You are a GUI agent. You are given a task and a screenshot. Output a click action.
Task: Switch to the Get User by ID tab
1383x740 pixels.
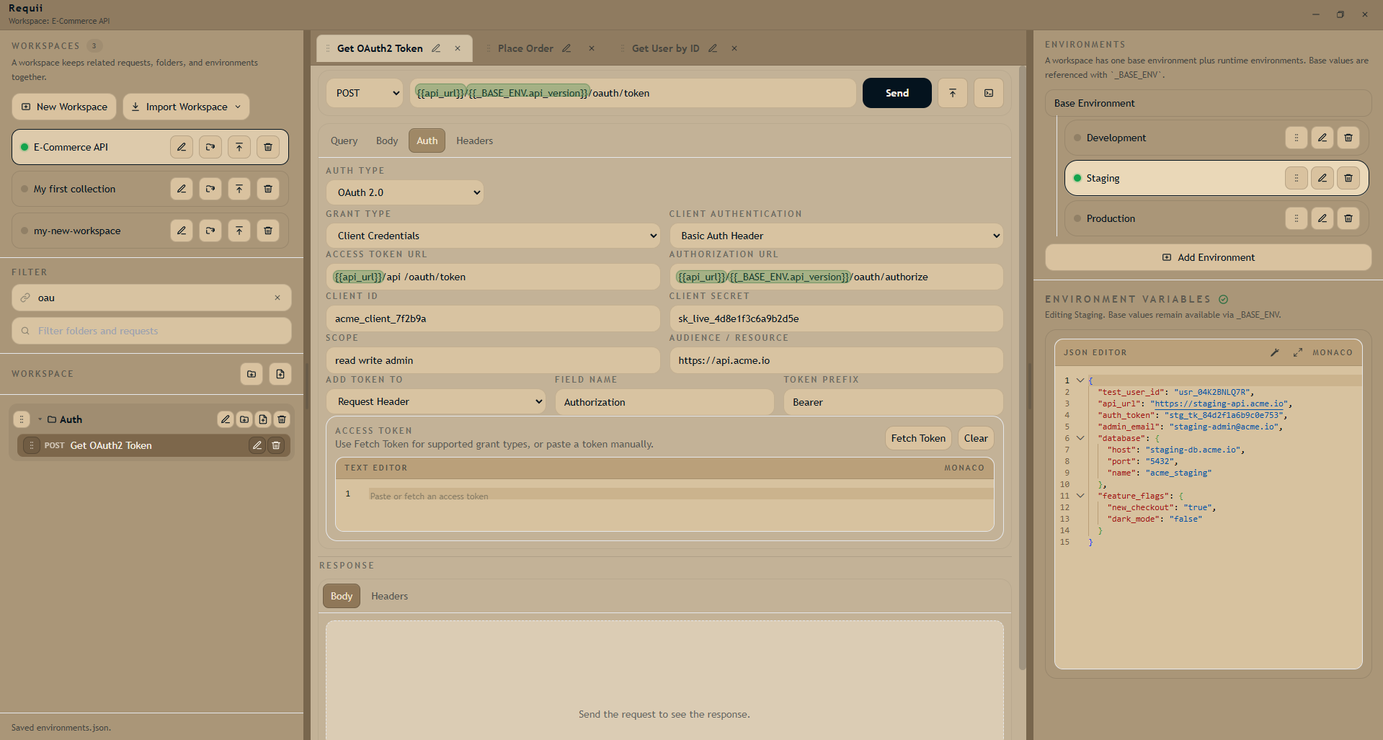[x=665, y=48]
